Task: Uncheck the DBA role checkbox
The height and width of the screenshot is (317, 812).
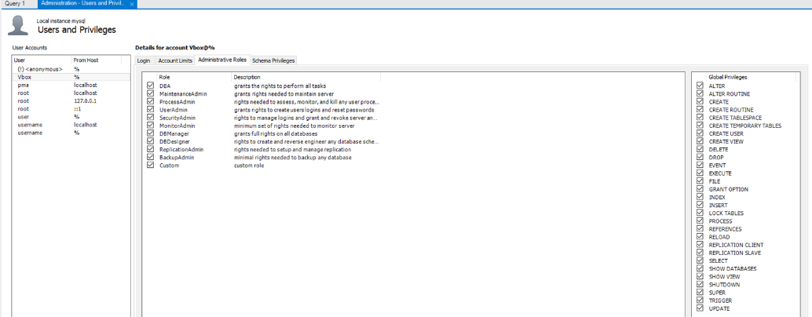Action: point(151,86)
